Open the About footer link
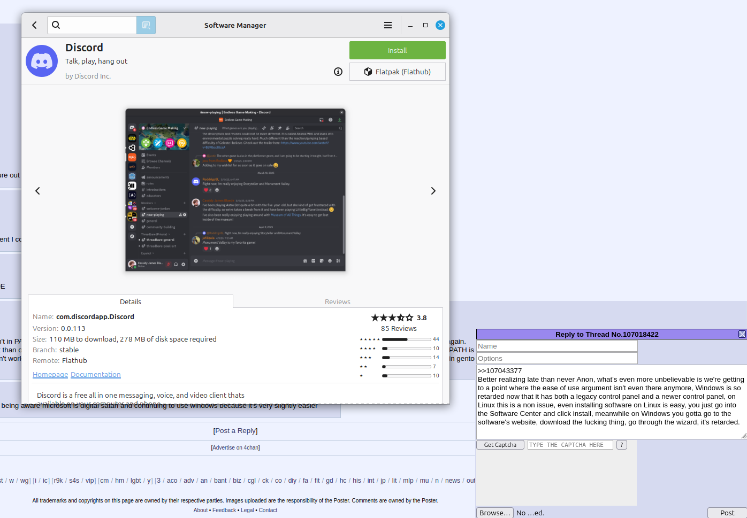 [x=201, y=510]
